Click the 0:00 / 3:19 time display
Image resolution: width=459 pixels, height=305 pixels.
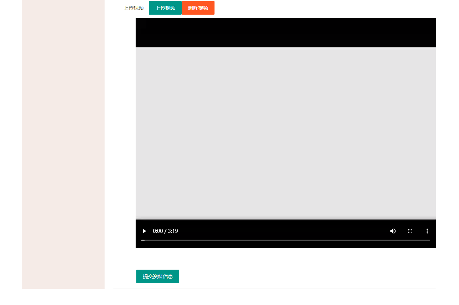tap(165, 231)
